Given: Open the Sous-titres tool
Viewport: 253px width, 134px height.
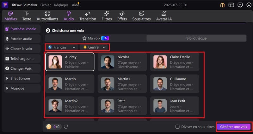Looking at the screenshot, I should pyautogui.click(x=141, y=16).
